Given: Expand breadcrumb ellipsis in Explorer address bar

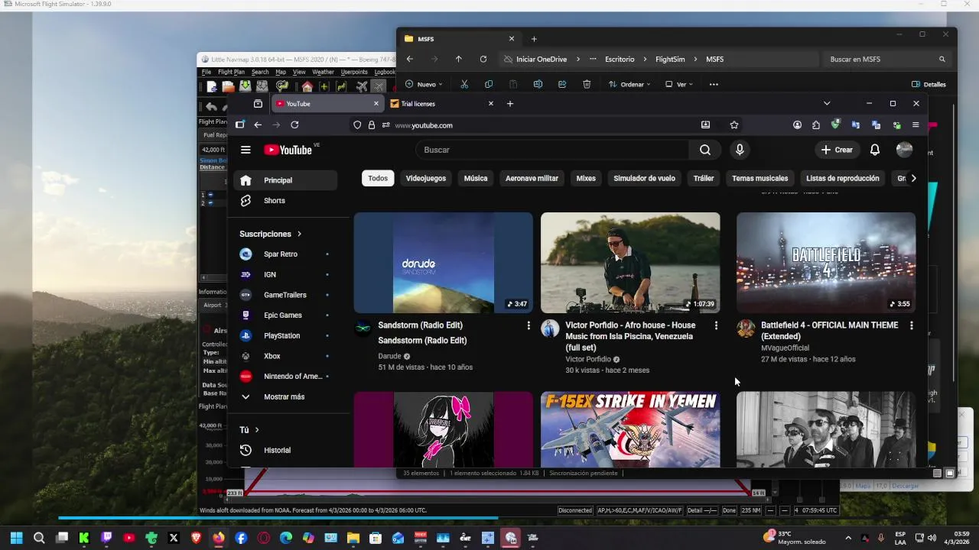Looking at the screenshot, I should (591, 59).
